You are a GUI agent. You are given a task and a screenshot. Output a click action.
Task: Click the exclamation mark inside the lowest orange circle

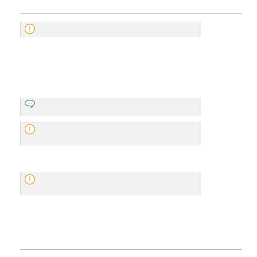[x=30, y=179]
